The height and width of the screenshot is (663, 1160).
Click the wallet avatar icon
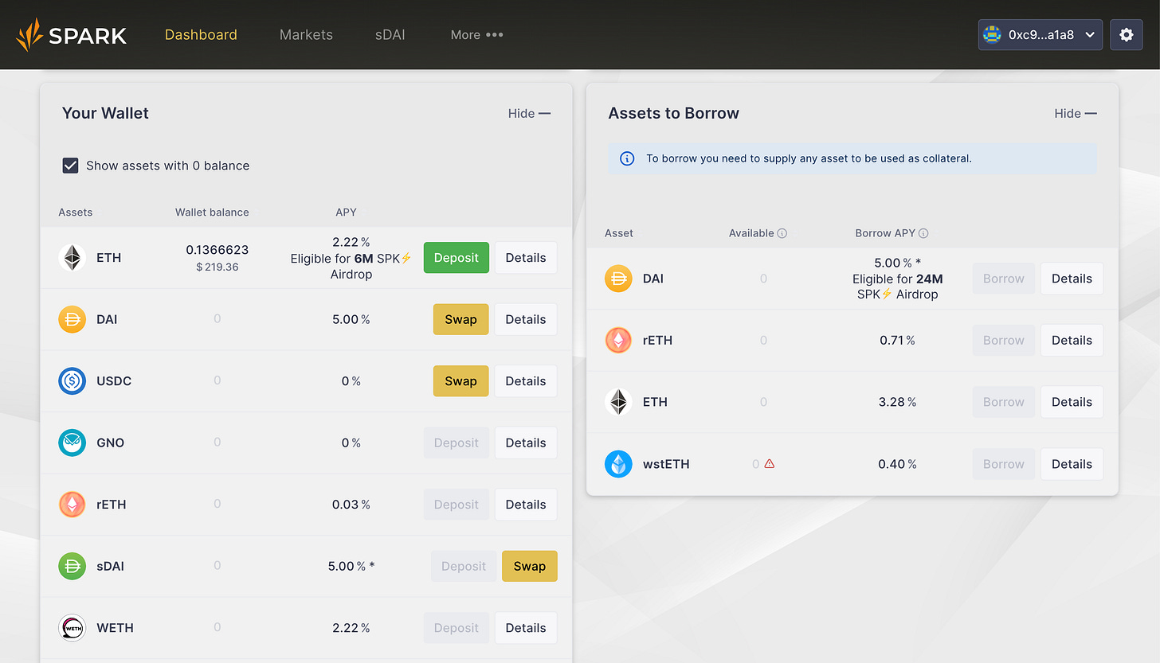(x=992, y=35)
